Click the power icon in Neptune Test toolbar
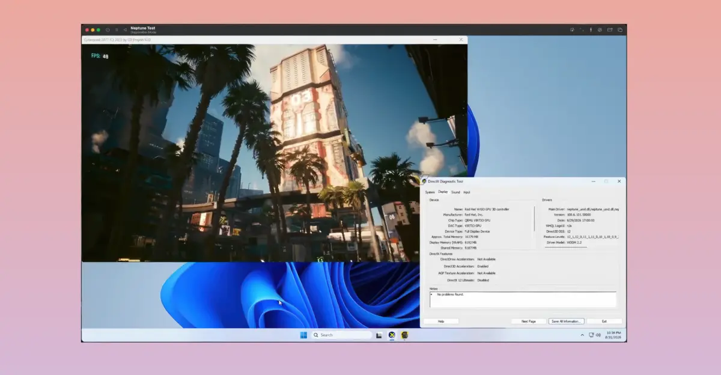This screenshot has width=721, height=375. coord(108,29)
